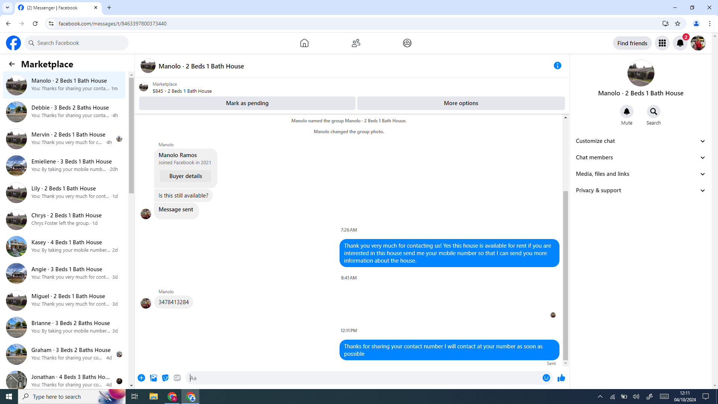The height and width of the screenshot is (404, 718).
Task: Go to Facebook Home feed icon
Action: 304,43
